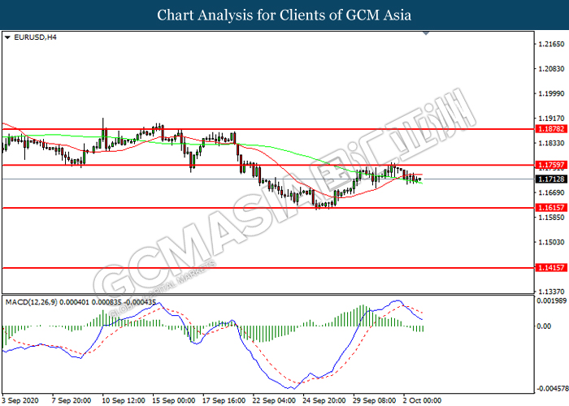
Task: Click the chart title banner text
Action: tap(284, 15)
